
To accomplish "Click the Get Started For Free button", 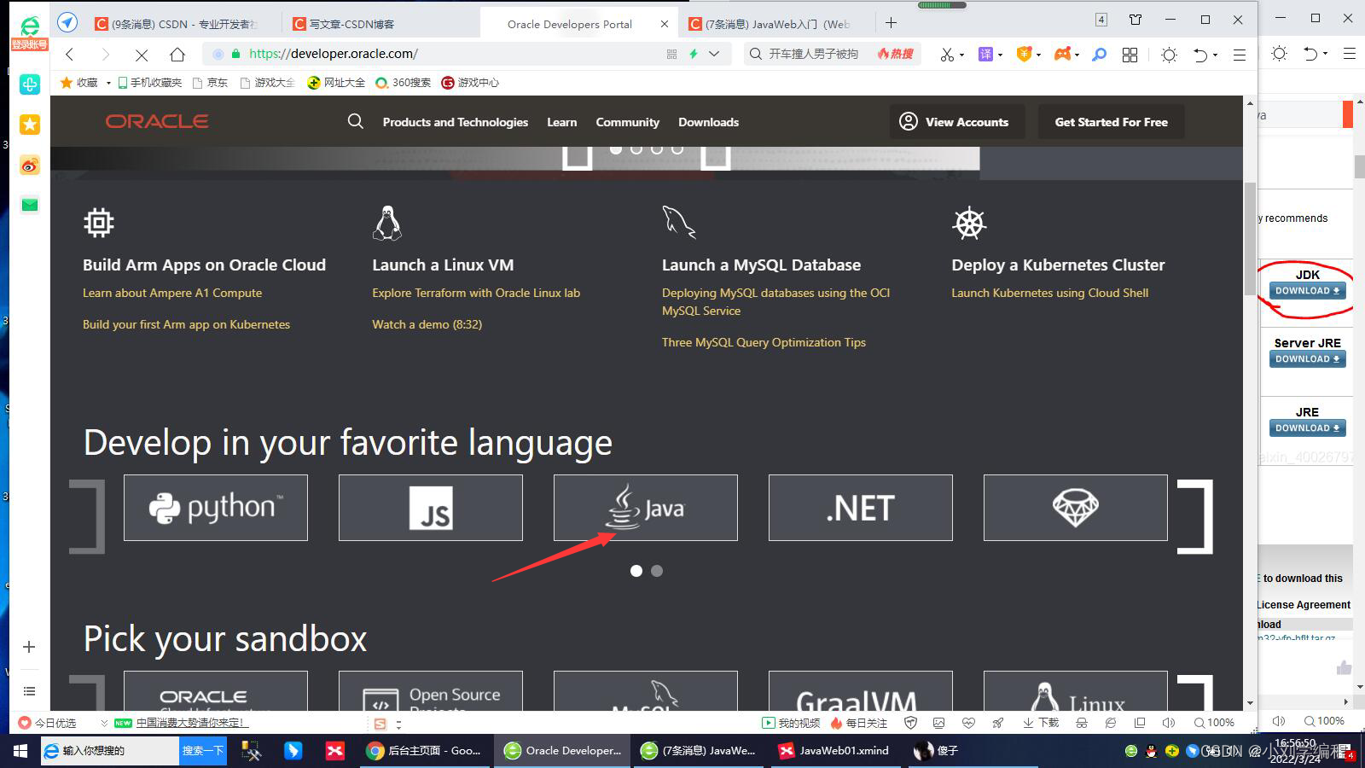I will pos(1111,121).
